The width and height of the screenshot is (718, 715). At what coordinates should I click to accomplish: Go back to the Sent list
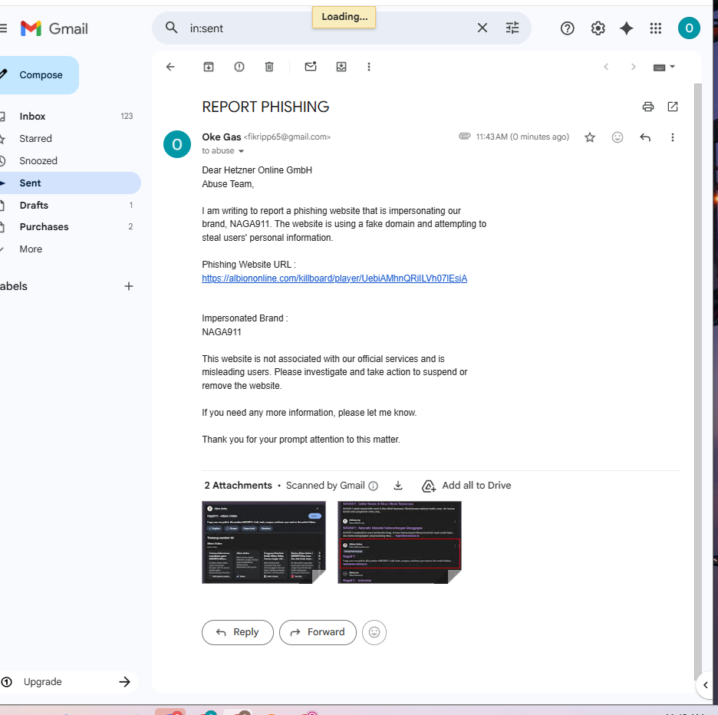coord(170,67)
